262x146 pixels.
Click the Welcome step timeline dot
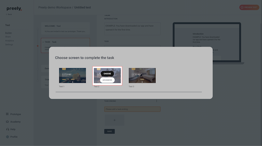click(x=38, y=29)
